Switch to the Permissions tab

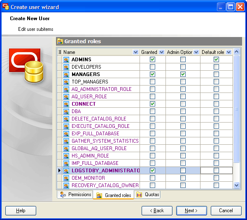(x=75, y=195)
